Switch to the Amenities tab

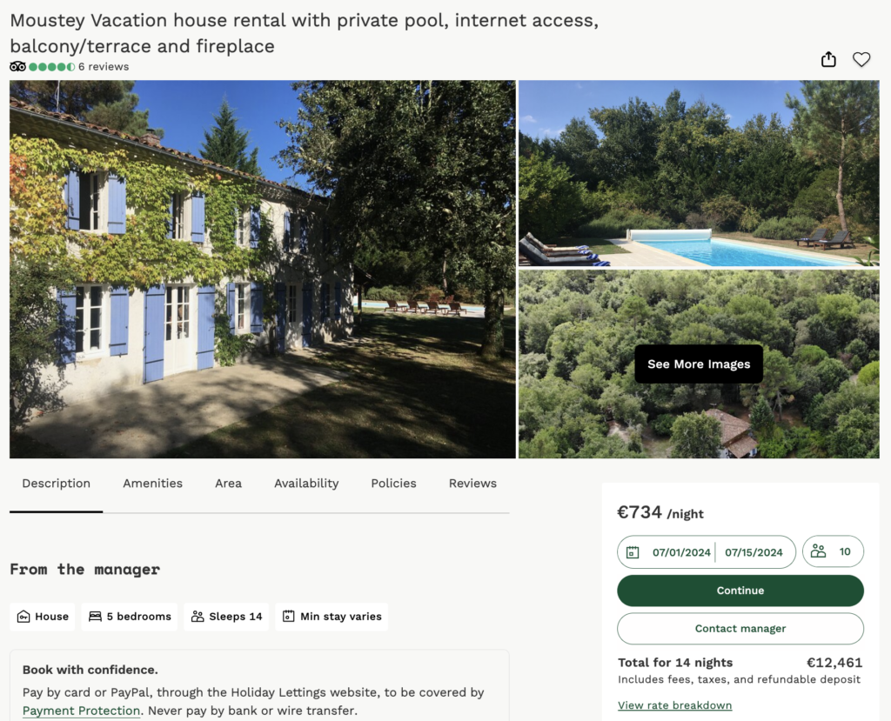[152, 484]
